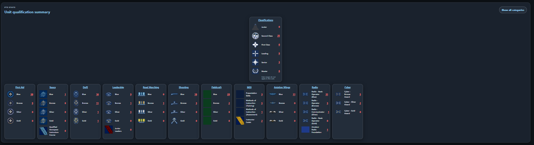Click the 'Master' classification label
This screenshot has width=534, height=145.
tap(264, 71)
